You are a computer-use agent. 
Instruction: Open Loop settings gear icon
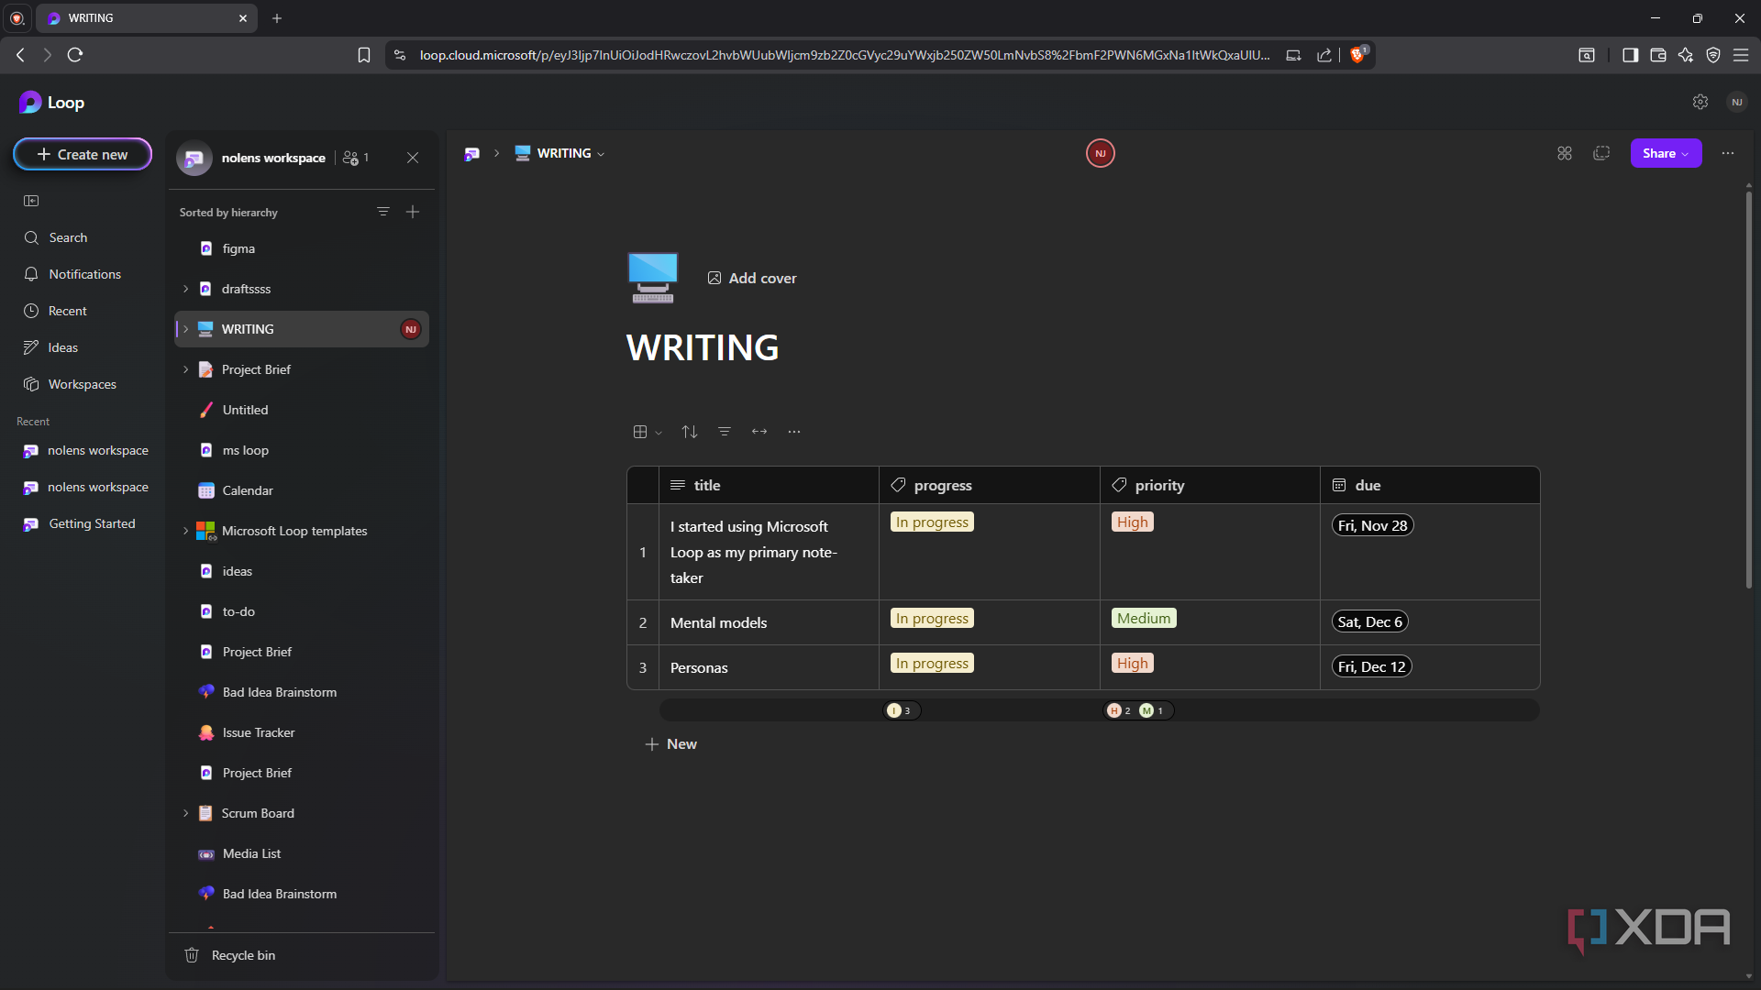point(1700,102)
